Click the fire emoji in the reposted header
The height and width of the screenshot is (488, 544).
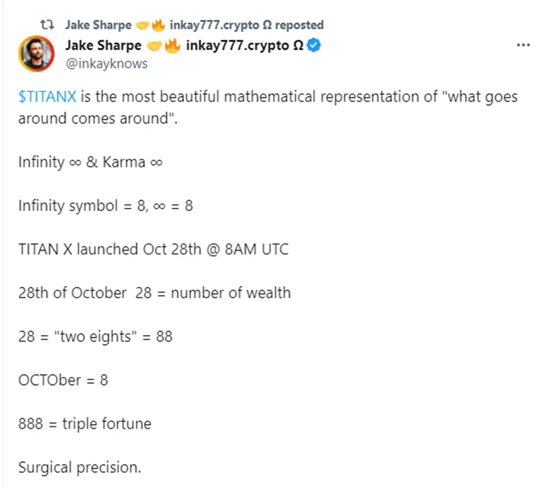158,25
